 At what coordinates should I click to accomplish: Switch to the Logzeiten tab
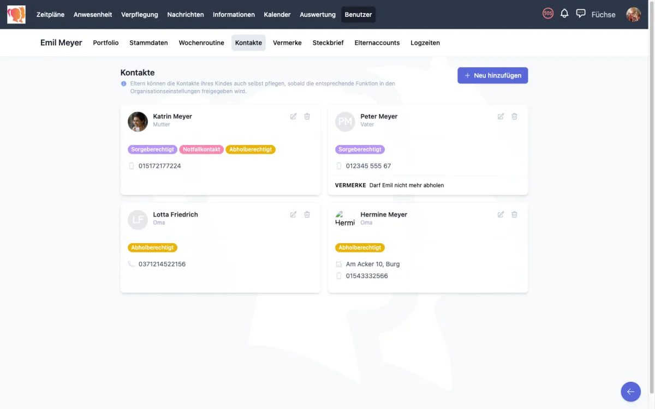[x=425, y=43]
